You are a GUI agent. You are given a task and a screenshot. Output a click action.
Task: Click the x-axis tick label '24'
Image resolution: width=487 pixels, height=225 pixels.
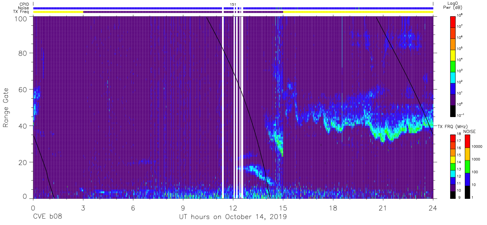[433, 208]
